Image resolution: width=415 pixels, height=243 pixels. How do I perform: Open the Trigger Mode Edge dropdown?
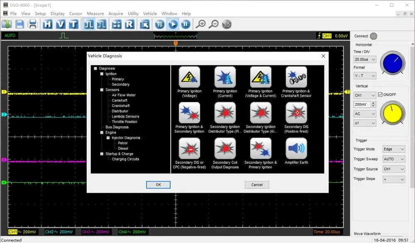tap(393, 149)
